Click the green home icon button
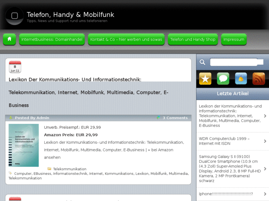Image resolution: width=269 pixels, height=201 pixels. point(10,39)
